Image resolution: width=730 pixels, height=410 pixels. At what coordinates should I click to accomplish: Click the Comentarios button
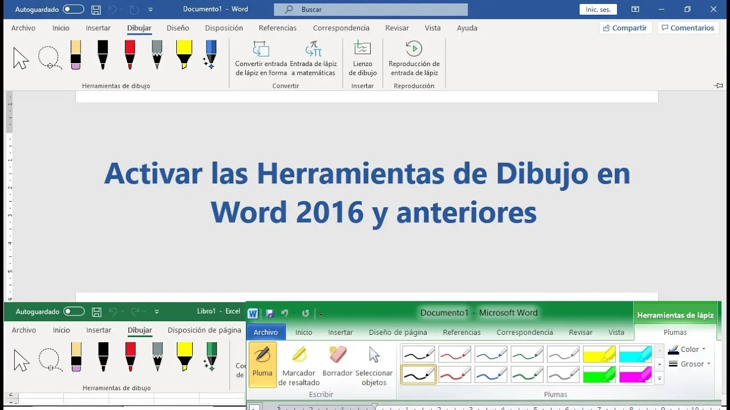pyautogui.click(x=687, y=28)
